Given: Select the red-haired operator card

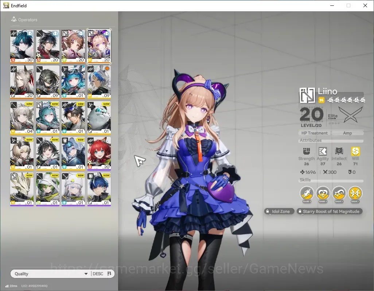Looking at the screenshot, I should point(99,154).
